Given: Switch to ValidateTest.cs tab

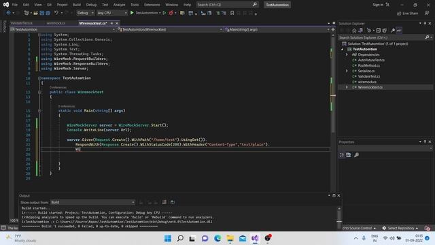Looking at the screenshot, I should pos(21,23).
